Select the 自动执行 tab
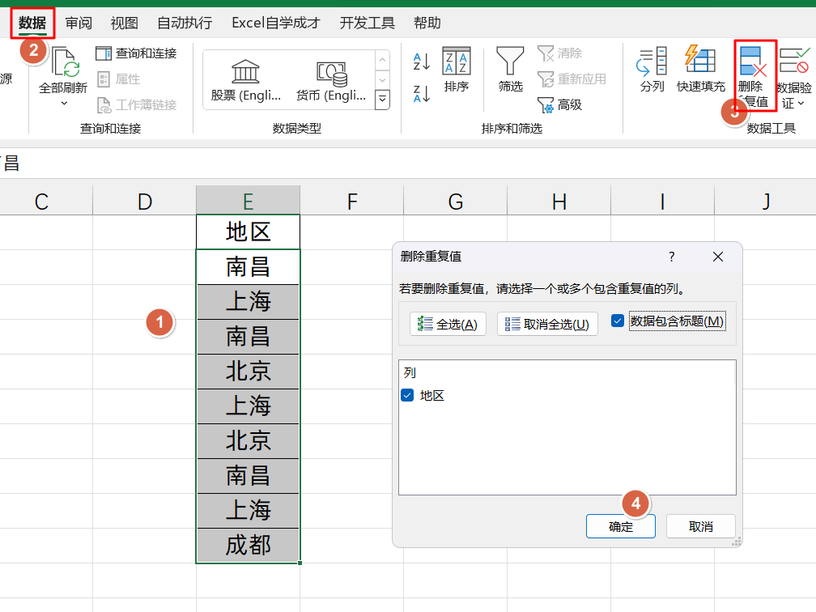The width and height of the screenshot is (816, 612). (185, 23)
